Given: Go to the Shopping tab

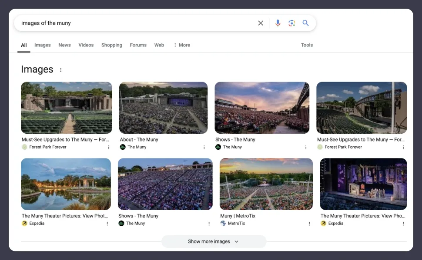Looking at the screenshot, I should [x=112, y=45].
